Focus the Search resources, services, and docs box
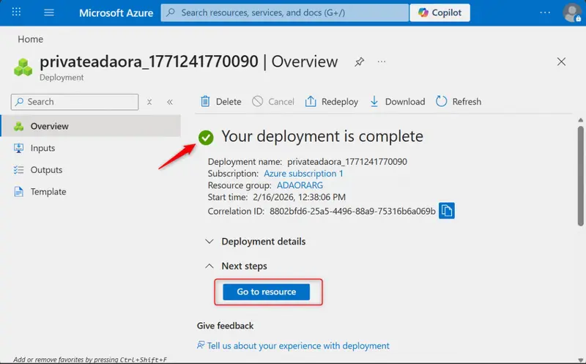The image size is (586, 364). point(285,12)
